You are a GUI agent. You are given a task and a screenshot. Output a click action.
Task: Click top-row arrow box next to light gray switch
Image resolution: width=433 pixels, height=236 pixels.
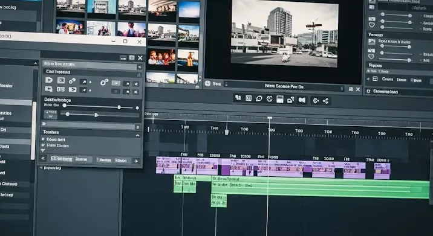tap(126, 83)
